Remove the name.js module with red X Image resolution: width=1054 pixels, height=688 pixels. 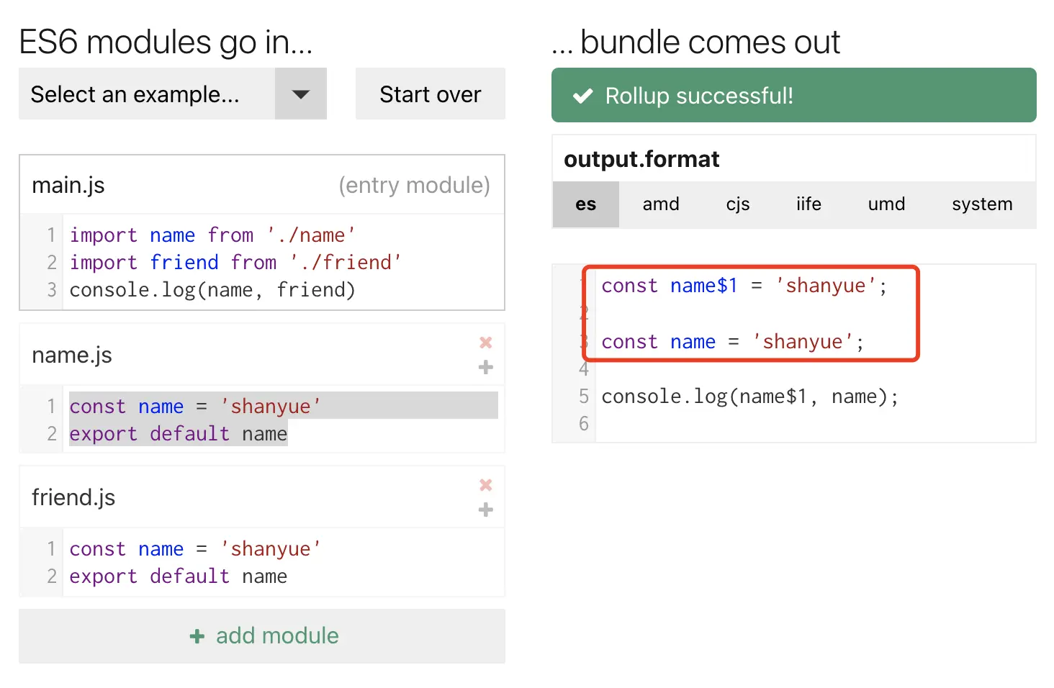[486, 343]
